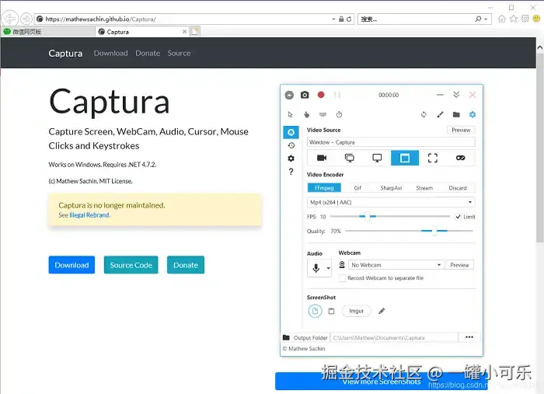Click the three-dots browse output folder button
The image size is (544, 394).
point(469,337)
